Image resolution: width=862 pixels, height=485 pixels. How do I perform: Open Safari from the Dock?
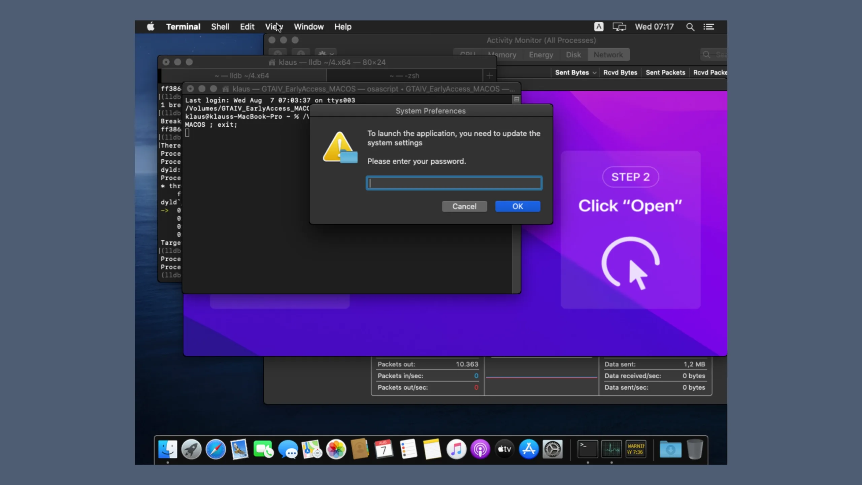click(215, 449)
